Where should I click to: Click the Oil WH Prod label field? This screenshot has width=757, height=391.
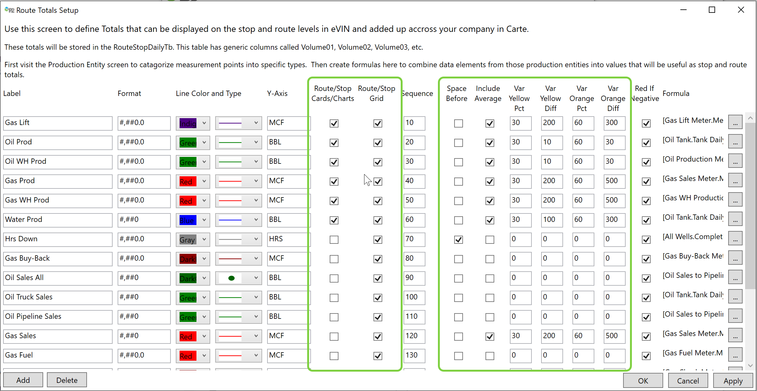click(x=58, y=161)
